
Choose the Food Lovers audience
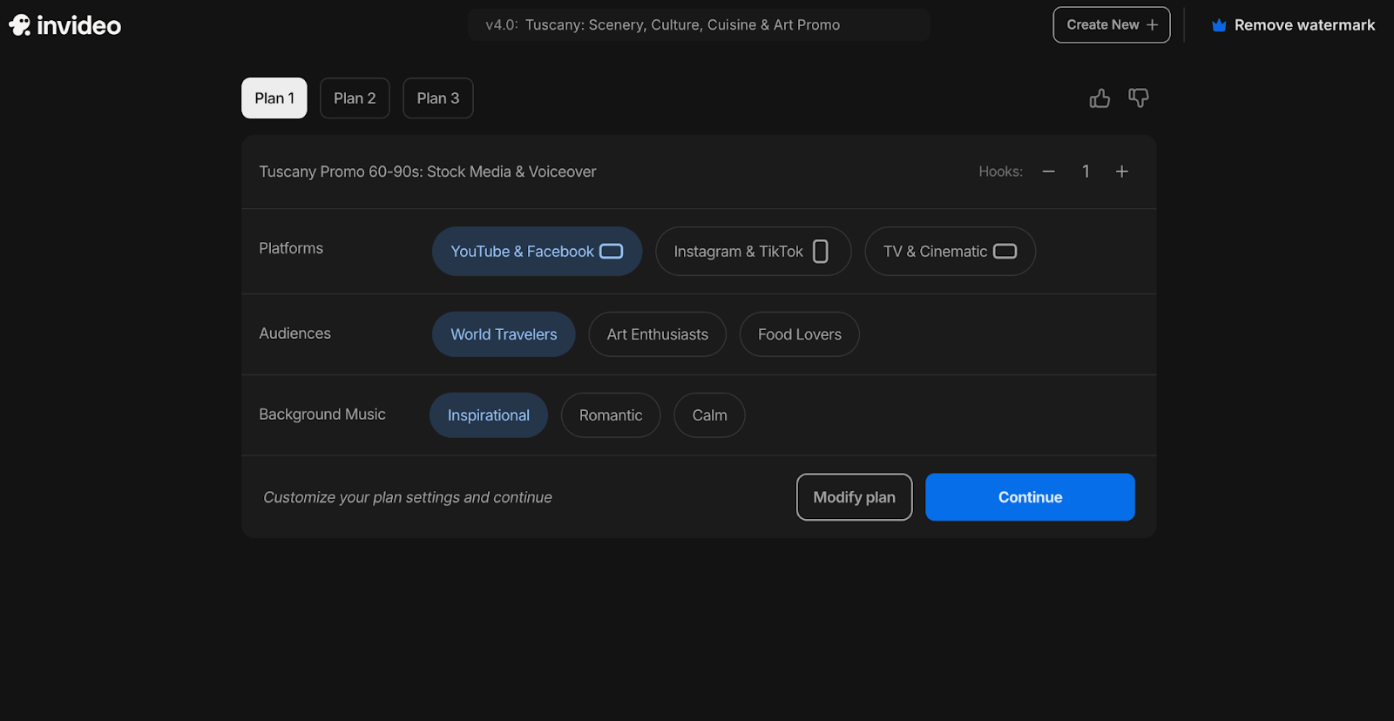pyautogui.click(x=800, y=334)
